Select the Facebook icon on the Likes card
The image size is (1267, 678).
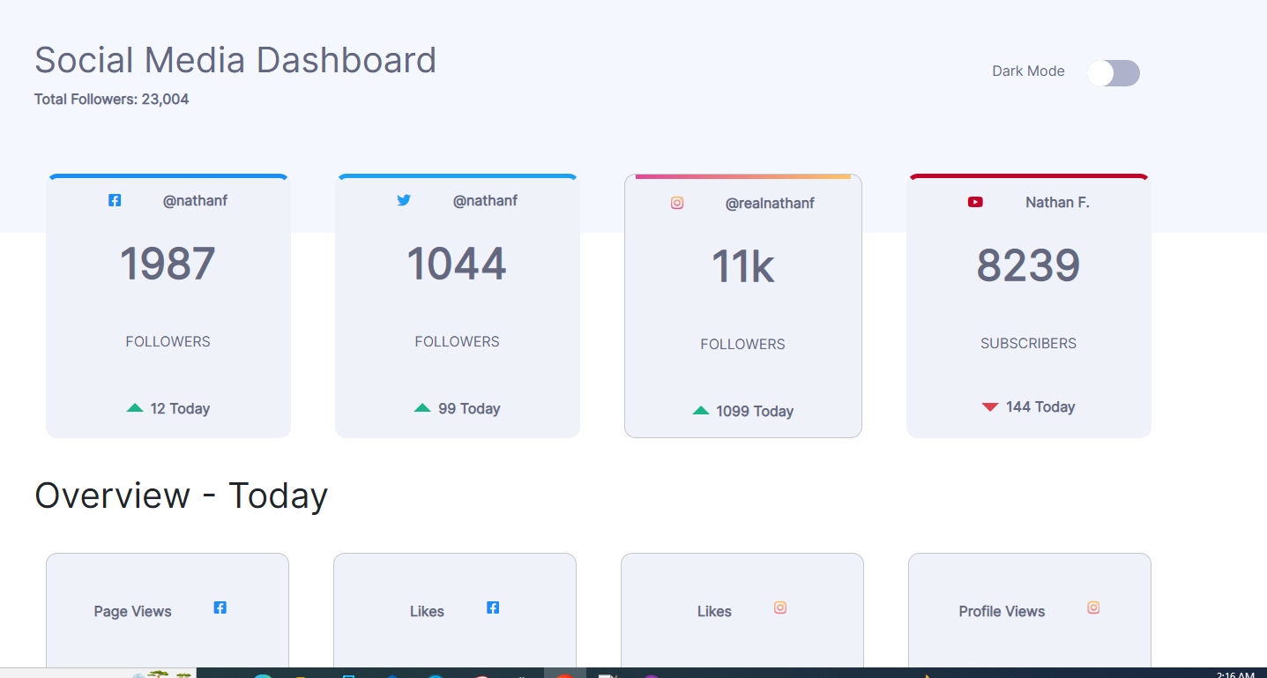tap(493, 607)
